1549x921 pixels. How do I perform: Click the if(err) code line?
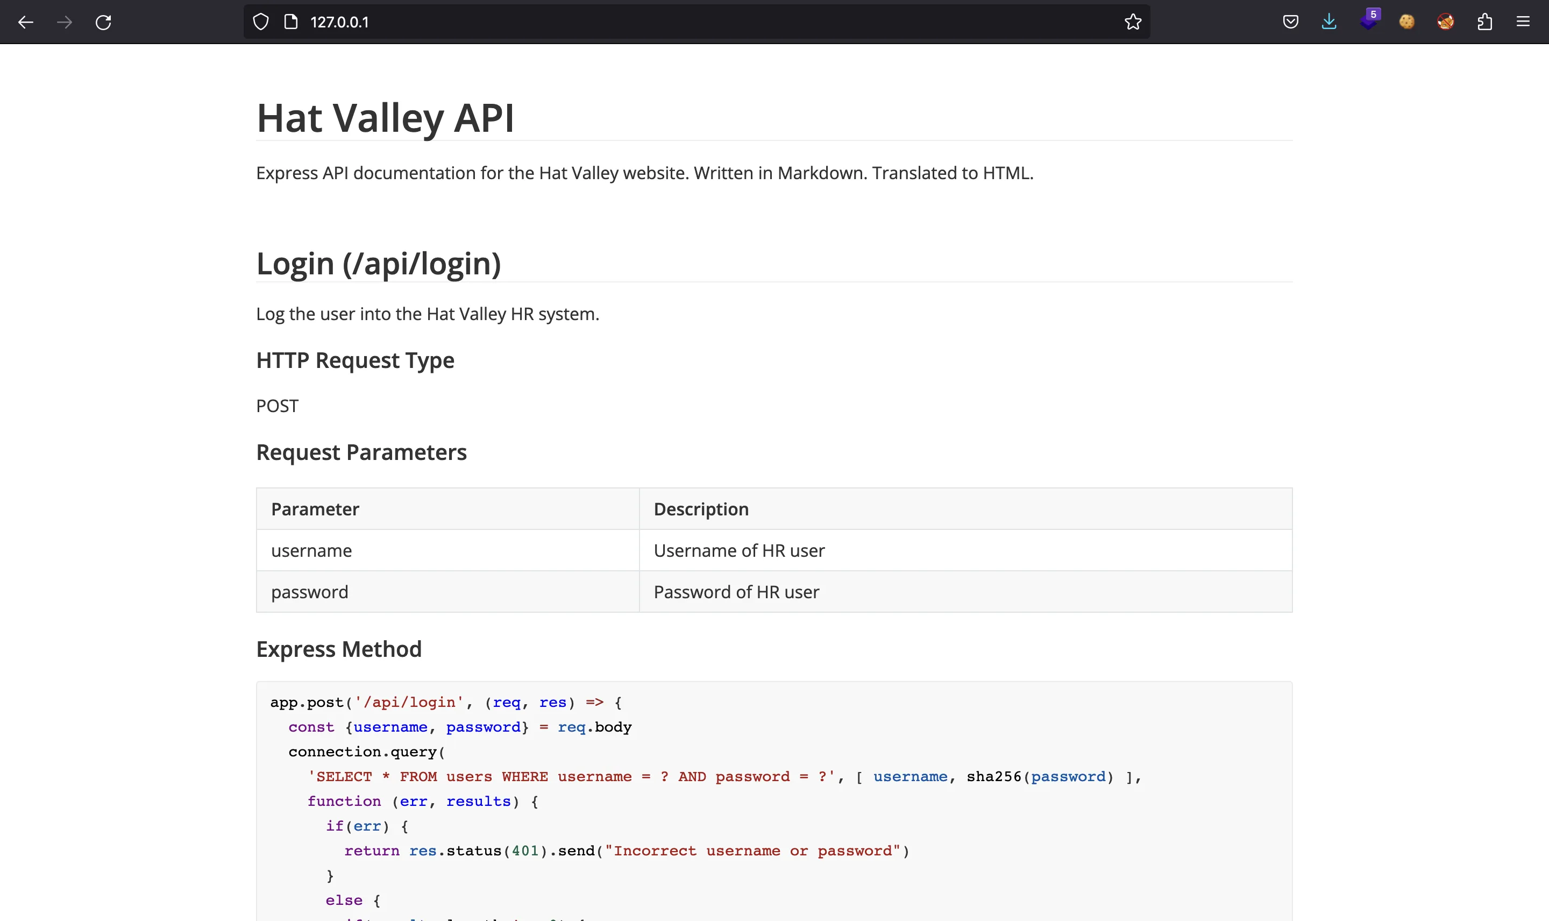(367, 827)
